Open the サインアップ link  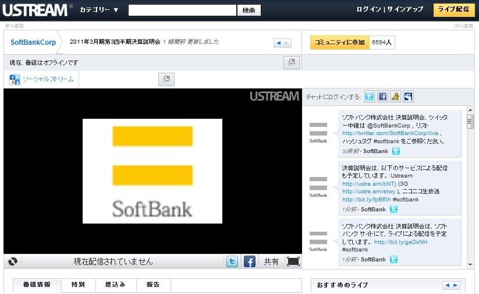pyautogui.click(x=405, y=9)
